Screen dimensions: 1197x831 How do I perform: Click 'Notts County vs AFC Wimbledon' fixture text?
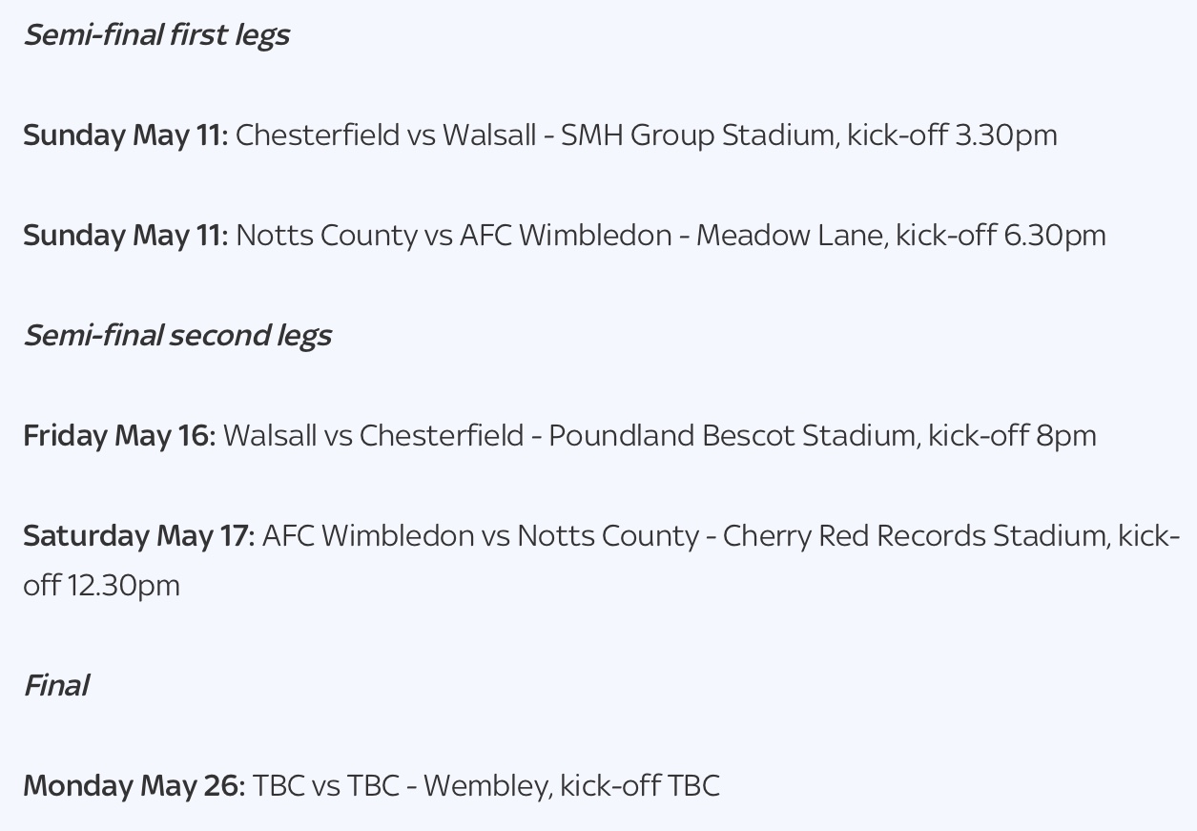(453, 236)
